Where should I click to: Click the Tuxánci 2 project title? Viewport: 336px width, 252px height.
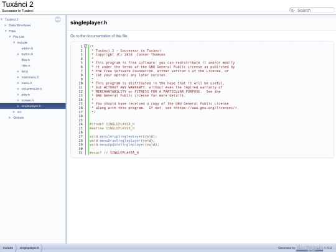pyautogui.click(x=17, y=4)
